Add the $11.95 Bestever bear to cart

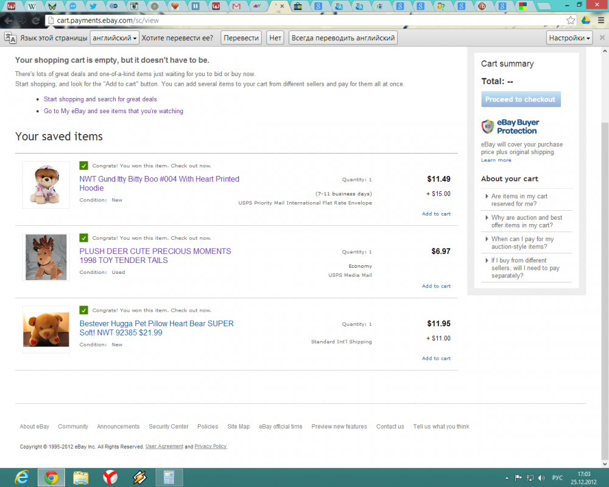coord(436,358)
